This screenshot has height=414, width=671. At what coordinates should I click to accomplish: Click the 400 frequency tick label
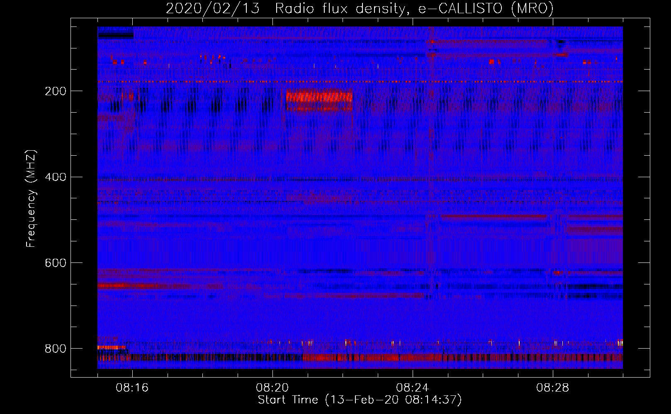pos(55,177)
